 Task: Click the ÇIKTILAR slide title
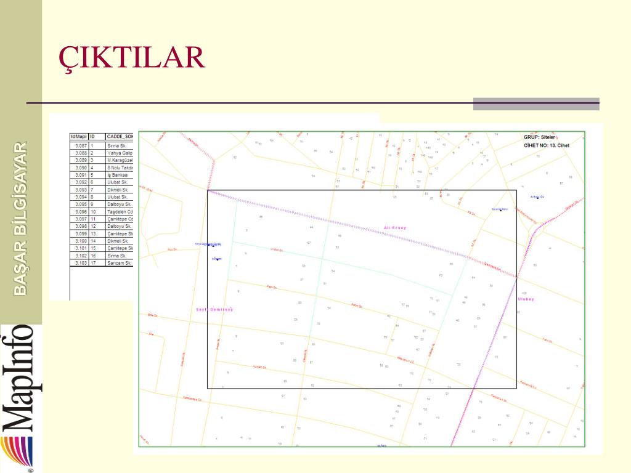tap(132, 59)
